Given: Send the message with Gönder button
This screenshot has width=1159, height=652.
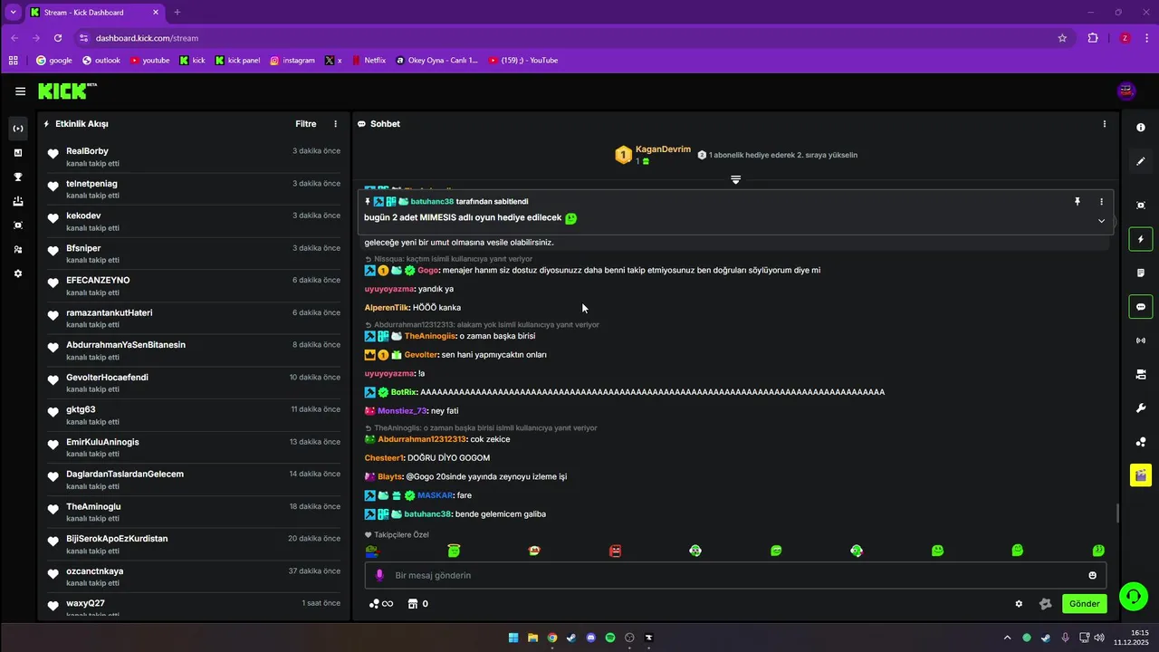Looking at the screenshot, I should [x=1085, y=604].
